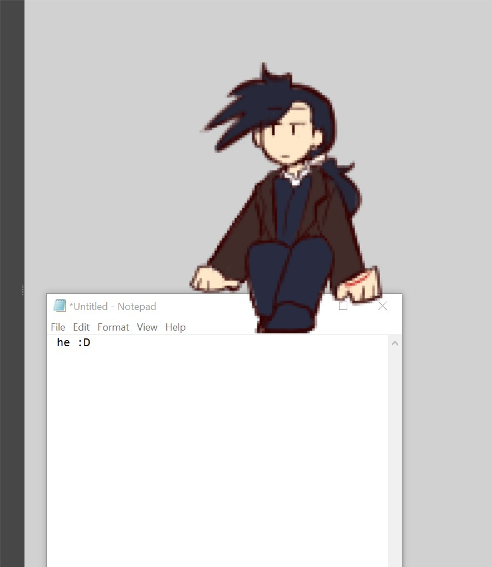Screen dimensions: 492x567
Task: Click the '*Untitled - Notepad' title text
Action: (112, 307)
